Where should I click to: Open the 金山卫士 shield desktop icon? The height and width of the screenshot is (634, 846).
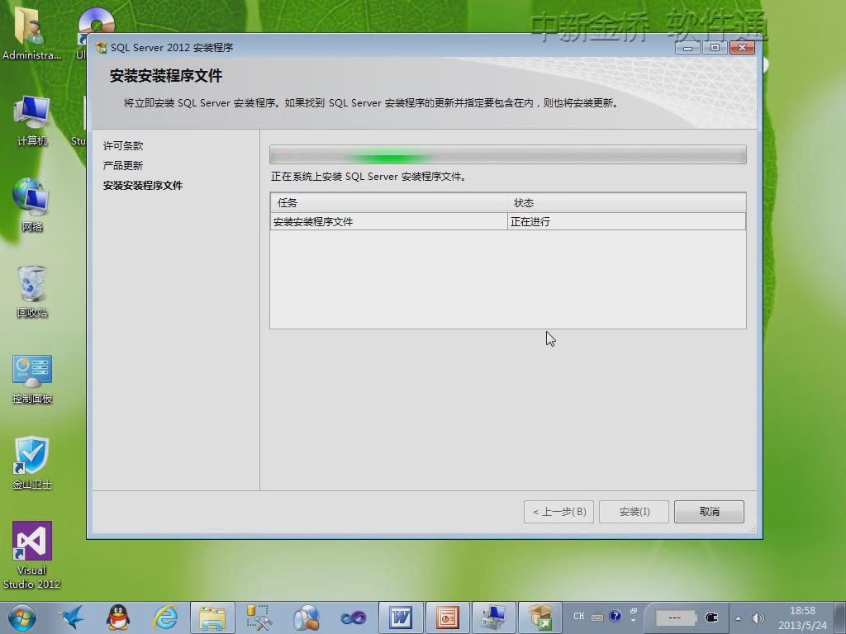click(x=32, y=462)
